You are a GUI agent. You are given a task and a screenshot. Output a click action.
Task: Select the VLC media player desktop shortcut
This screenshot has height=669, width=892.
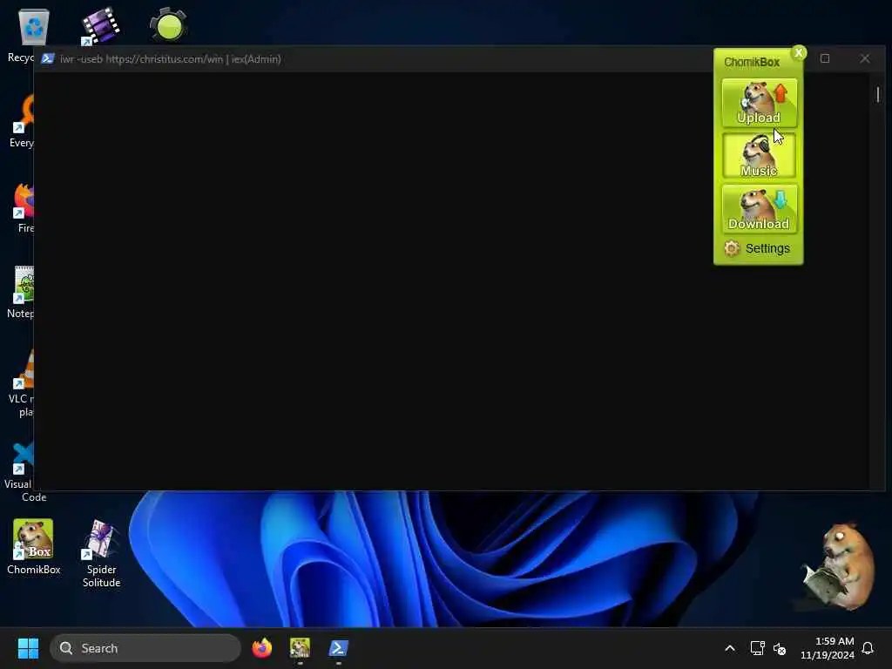23,382
